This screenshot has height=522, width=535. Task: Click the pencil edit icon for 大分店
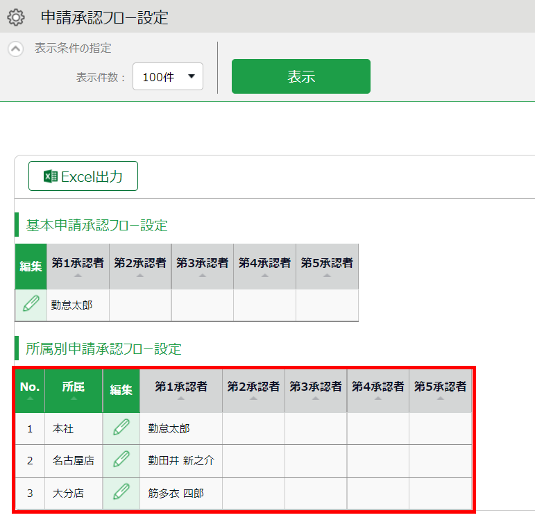click(121, 493)
